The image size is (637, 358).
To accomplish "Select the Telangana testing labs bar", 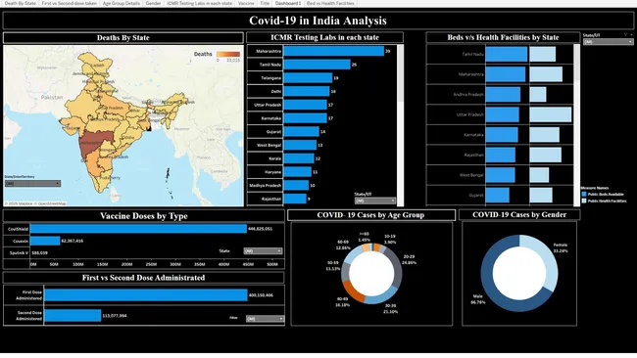I will tap(308, 78).
